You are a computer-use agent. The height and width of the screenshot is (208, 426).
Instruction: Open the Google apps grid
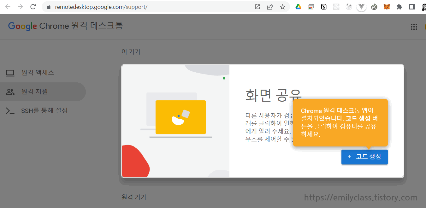[x=414, y=27]
